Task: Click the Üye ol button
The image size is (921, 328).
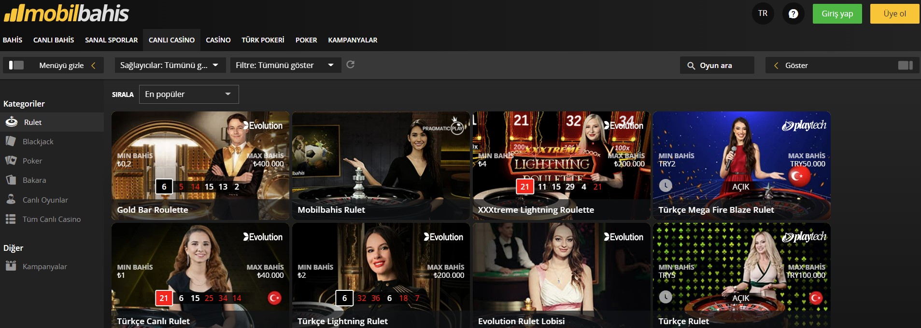Action: (x=894, y=14)
